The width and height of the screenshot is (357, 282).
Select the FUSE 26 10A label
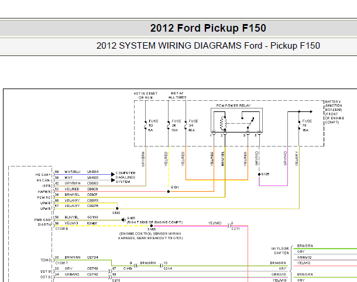point(176,125)
